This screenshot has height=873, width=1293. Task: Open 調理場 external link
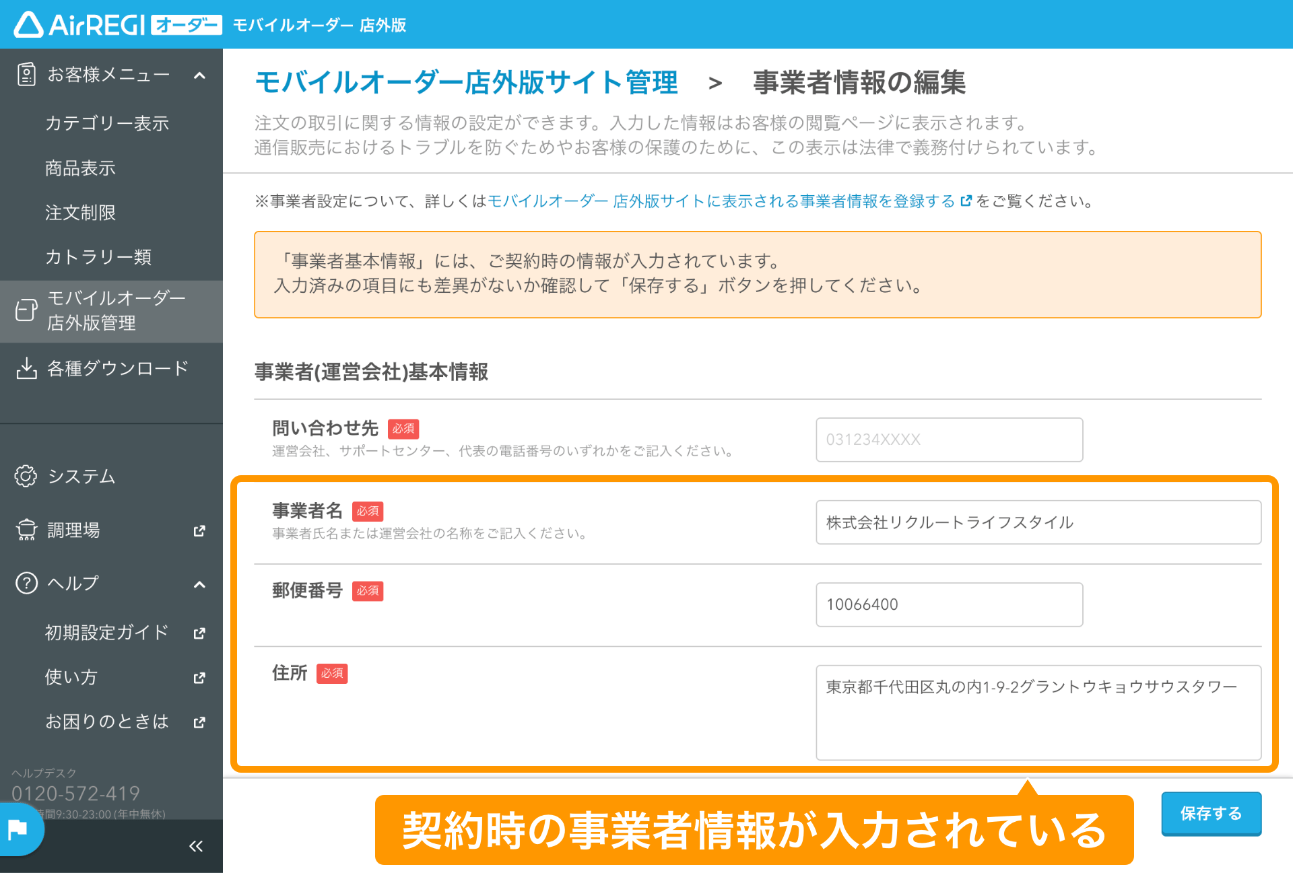(x=74, y=530)
